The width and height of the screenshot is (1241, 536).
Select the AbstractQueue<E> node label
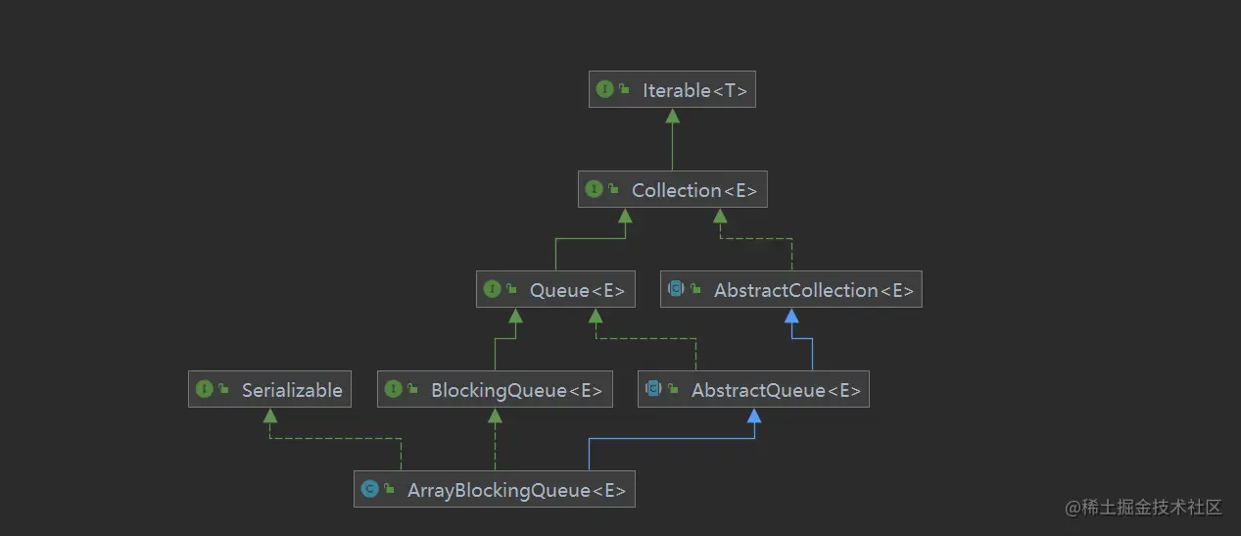tap(776, 390)
